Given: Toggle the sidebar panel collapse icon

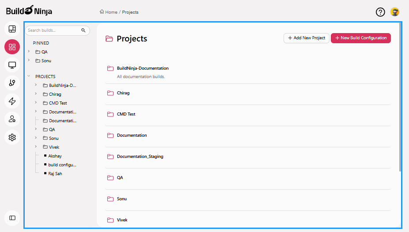Looking at the screenshot, I should (12, 218).
